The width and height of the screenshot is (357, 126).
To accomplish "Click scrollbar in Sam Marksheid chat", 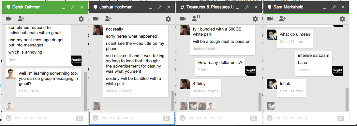I will coord(347,99).
